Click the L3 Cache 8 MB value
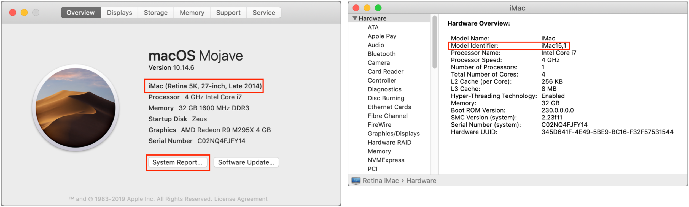This screenshot has height=207, width=689. [x=549, y=89]
